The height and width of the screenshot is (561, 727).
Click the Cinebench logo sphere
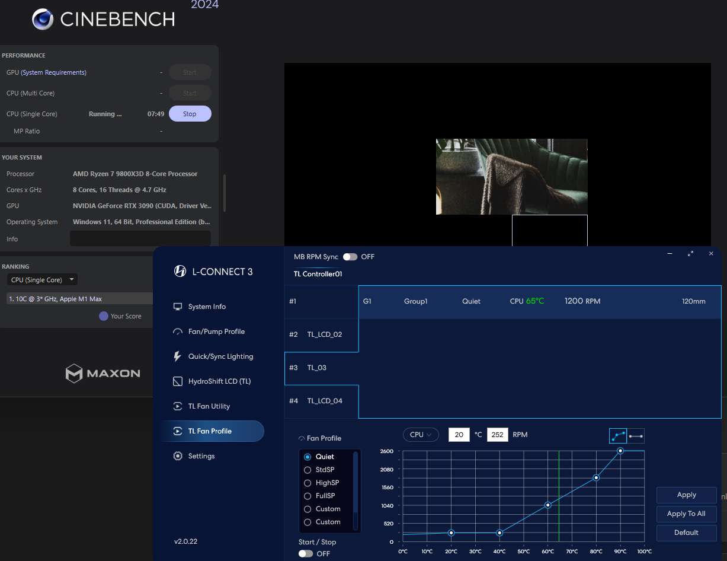43,20
